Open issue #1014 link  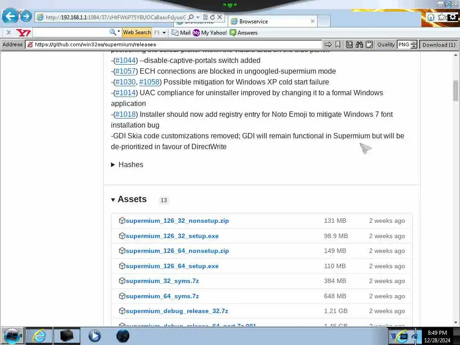(126, 93)
